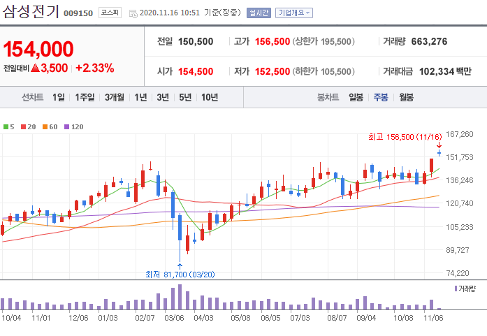Switch to 일봉 daily candle chart

point(356,98)
